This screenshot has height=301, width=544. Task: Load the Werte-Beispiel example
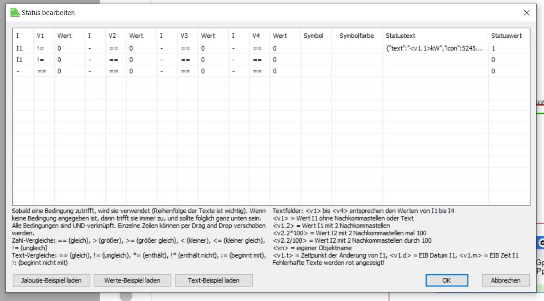(x=132, y=280)
